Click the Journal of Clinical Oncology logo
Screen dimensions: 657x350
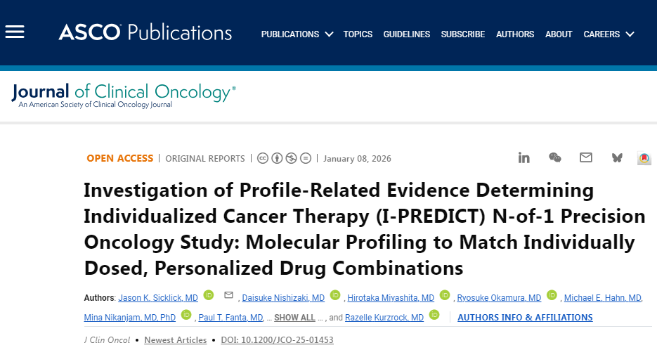pos(124,93)
